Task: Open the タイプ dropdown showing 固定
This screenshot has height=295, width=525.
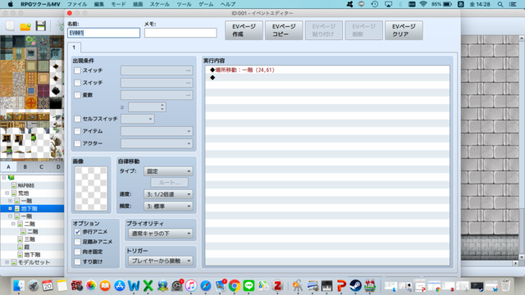Action: (x=168, y=171)
